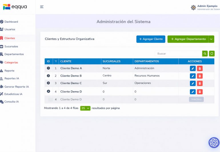Screen dimensions: 220x152
Task: Click the hamburger menu icon to collapse sidebar
Action: pyautogui.click(x=42, y=7)
